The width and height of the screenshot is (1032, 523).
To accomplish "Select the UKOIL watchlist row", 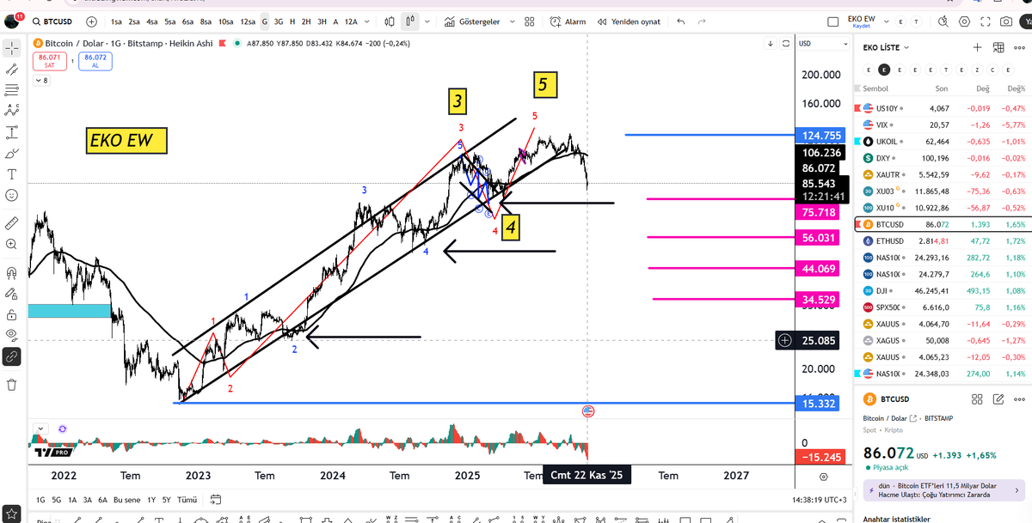I will (943, 141).
